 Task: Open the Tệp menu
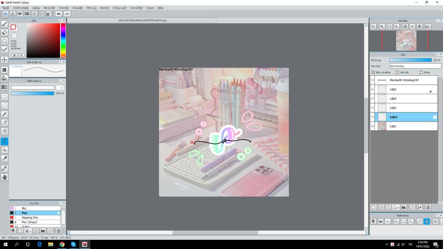[x=5, y=8]
